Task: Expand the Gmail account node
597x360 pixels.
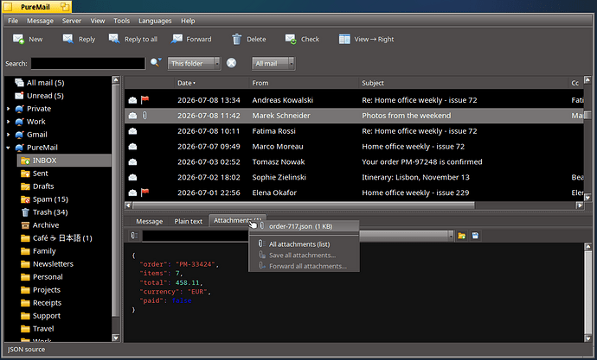Action: pyautogui.click(x=9, y=135)
